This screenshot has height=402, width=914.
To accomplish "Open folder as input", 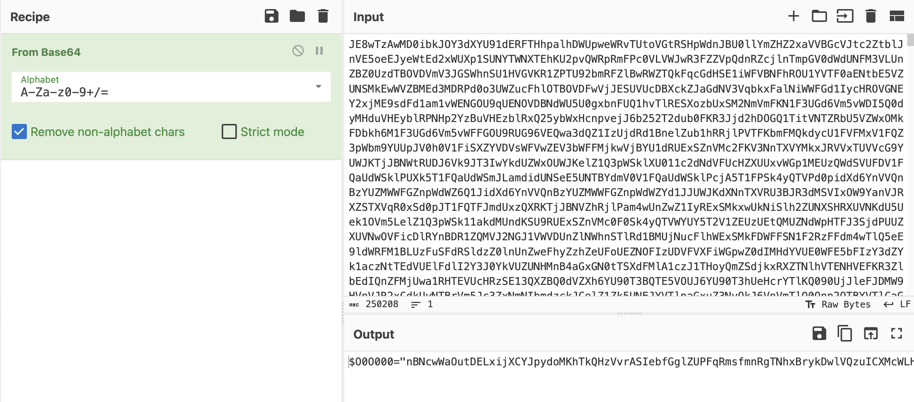I will click(x=819, y=16).
